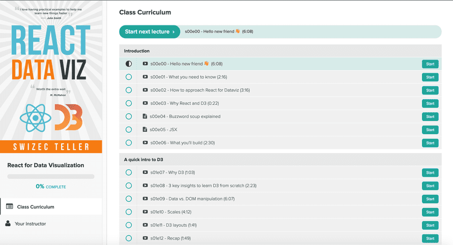The height and width of the screenshot is (245, 453).
Task: Click video icon beside s00e00 Hello new friend
Action: tap(145, 64)
